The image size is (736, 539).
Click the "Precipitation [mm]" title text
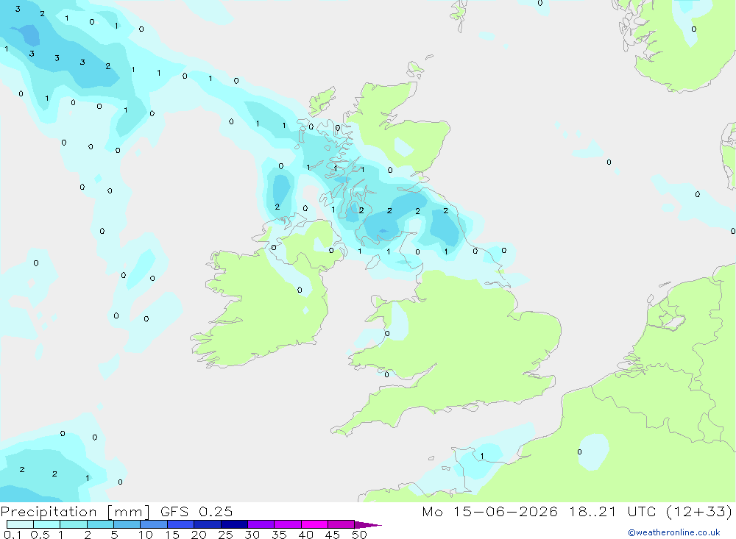pyautogui.click(x=75, y=512)
